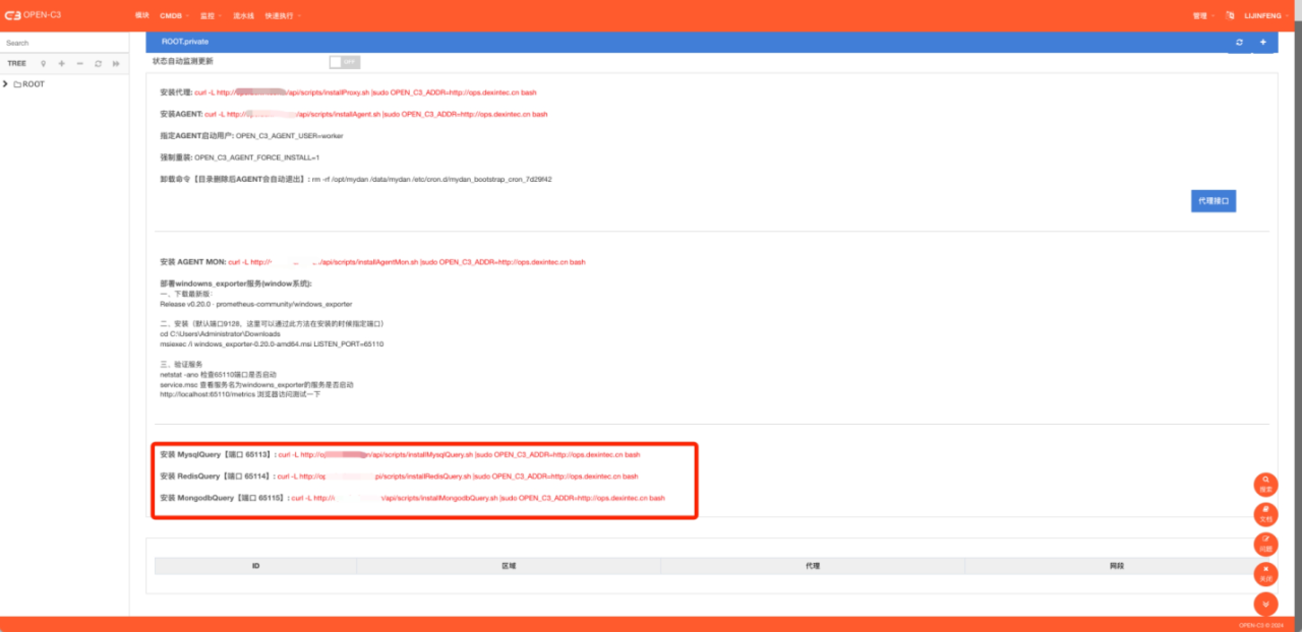Hide the tree sidebar with arrow icon
The height and width of the screenshot is (632, 1302).
point(116,64)
